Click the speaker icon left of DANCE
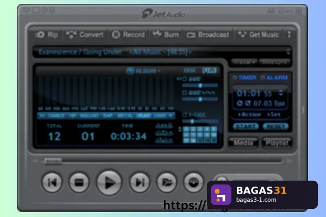The image size is (326, 217). [x=42, y=116]
